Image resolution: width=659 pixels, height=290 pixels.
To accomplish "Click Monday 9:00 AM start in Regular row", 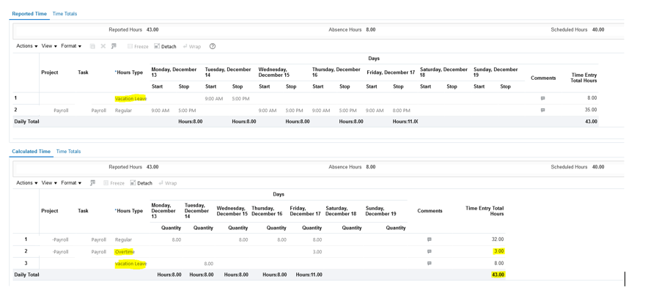I will (160, 111).
